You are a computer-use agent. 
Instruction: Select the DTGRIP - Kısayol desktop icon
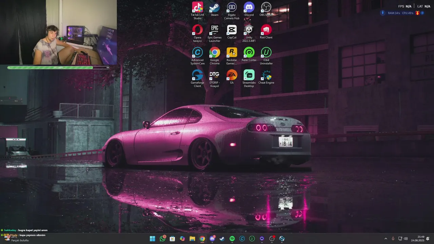click(215, 79)
